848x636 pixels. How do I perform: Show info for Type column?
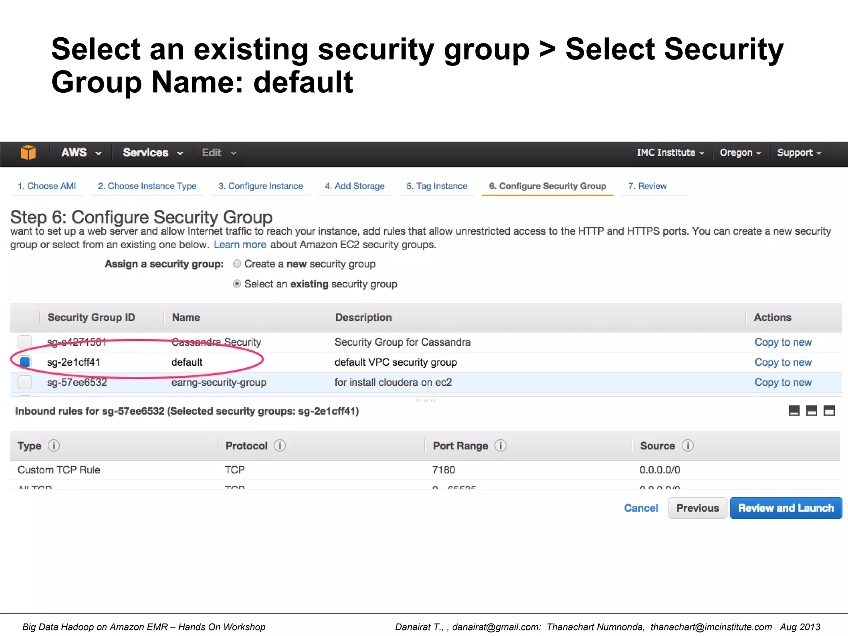point(54,446)
